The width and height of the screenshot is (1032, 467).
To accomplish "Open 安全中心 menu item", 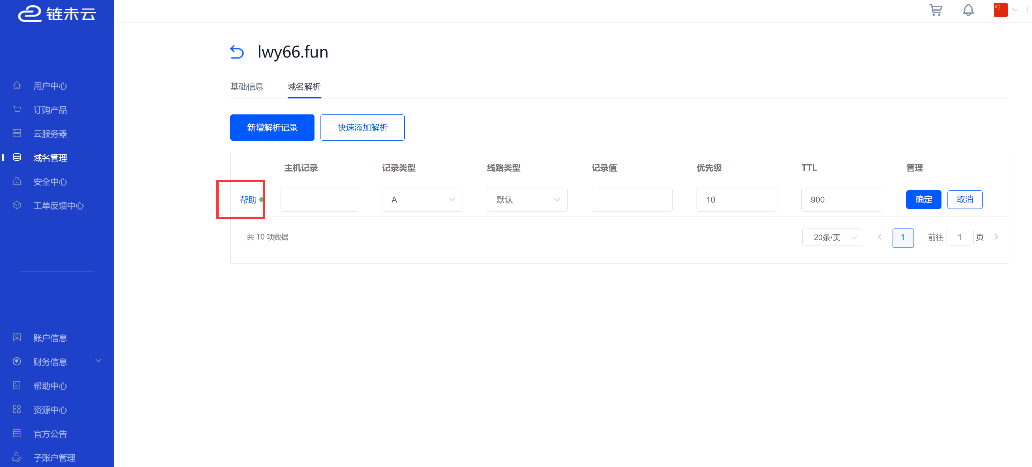I will (x=50, y=182).
